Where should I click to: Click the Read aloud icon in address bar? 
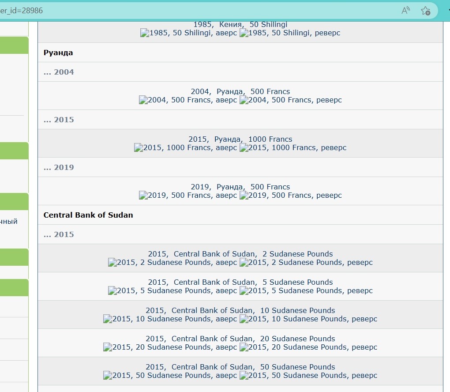tap(406, 11)
